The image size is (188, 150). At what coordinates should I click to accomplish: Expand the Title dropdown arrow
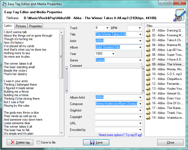click(x=140, y=34)
